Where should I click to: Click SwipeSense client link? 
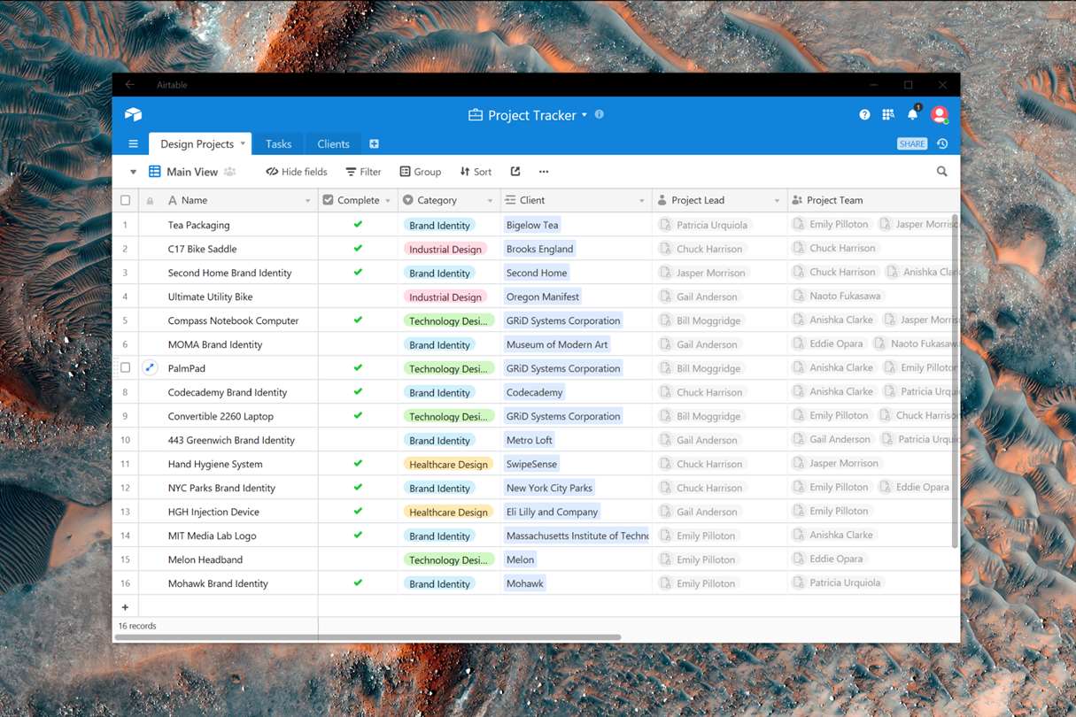[531, 464]
